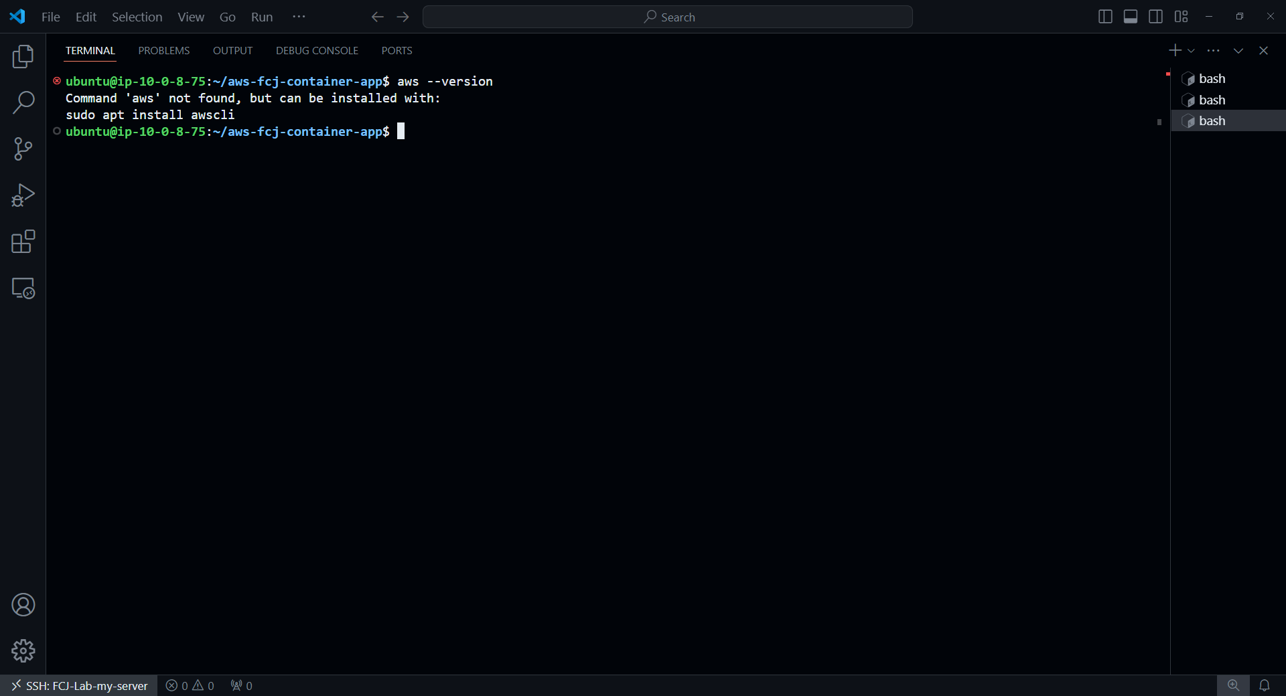1286x696 pixels.
Task: Open Remote Explorer view
Action: tap(23, 288)
